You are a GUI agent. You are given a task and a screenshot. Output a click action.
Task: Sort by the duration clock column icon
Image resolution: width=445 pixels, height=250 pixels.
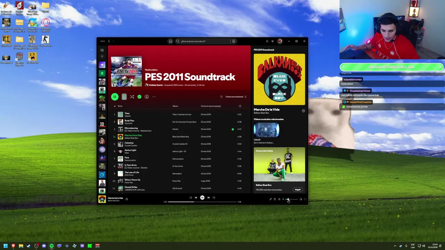(240, 106)
